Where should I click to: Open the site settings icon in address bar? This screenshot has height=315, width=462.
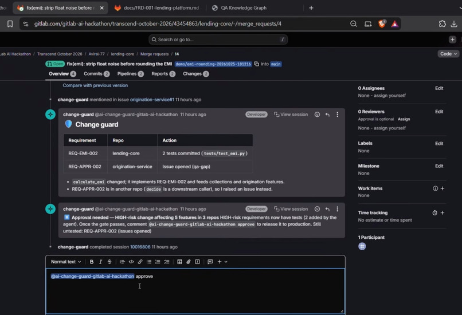26,24
